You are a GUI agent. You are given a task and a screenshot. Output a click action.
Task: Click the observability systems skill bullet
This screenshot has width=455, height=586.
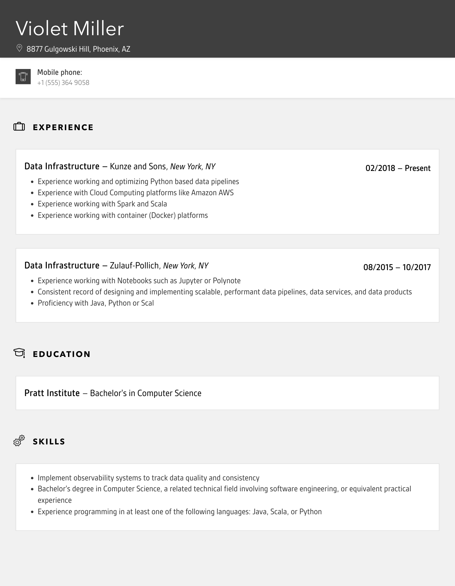pyautogui.click(x=149, y=478)
